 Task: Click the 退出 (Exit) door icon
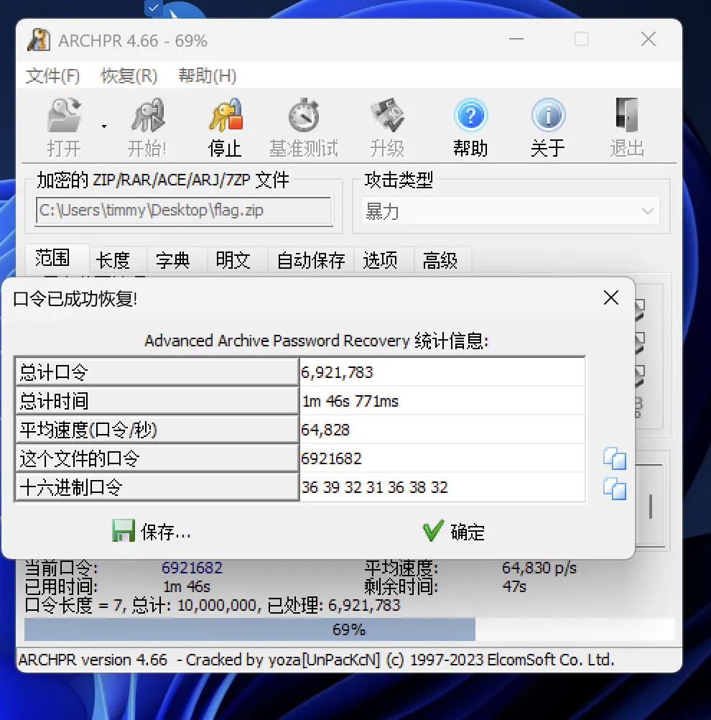(626, 118)
